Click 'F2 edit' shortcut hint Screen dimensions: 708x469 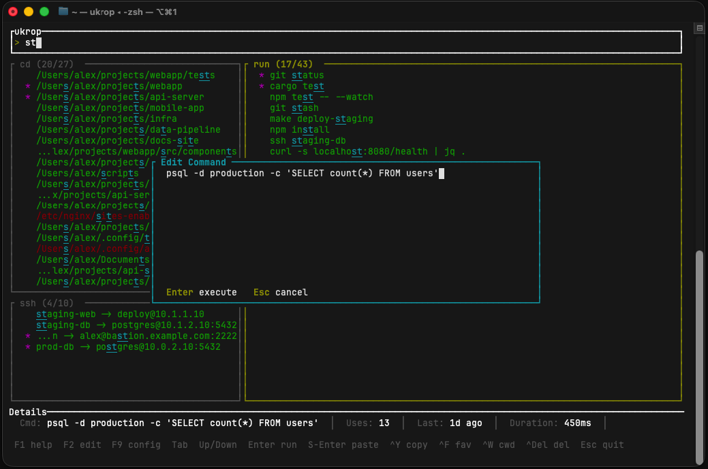[82, 444]
